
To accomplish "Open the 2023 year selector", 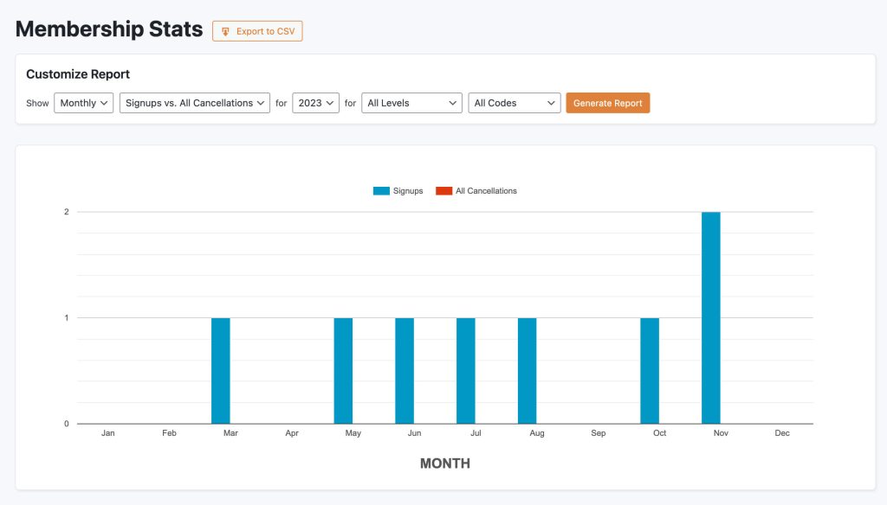I will click(x=316, y=102).
